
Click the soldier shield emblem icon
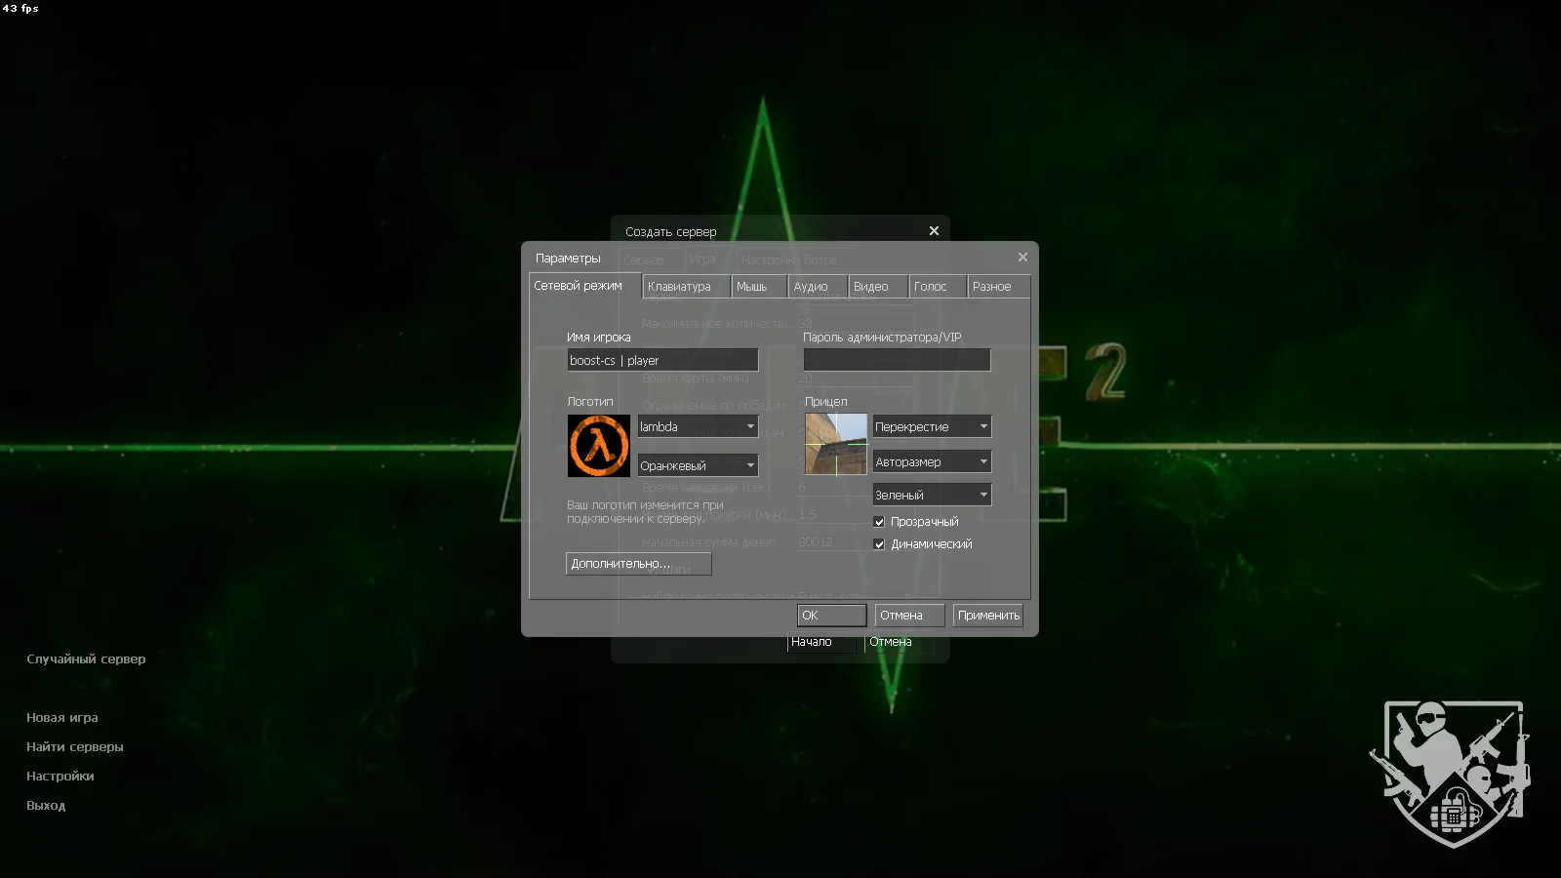[1452, 773]
